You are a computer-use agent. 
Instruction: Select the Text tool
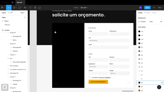(x=30, y=8)
